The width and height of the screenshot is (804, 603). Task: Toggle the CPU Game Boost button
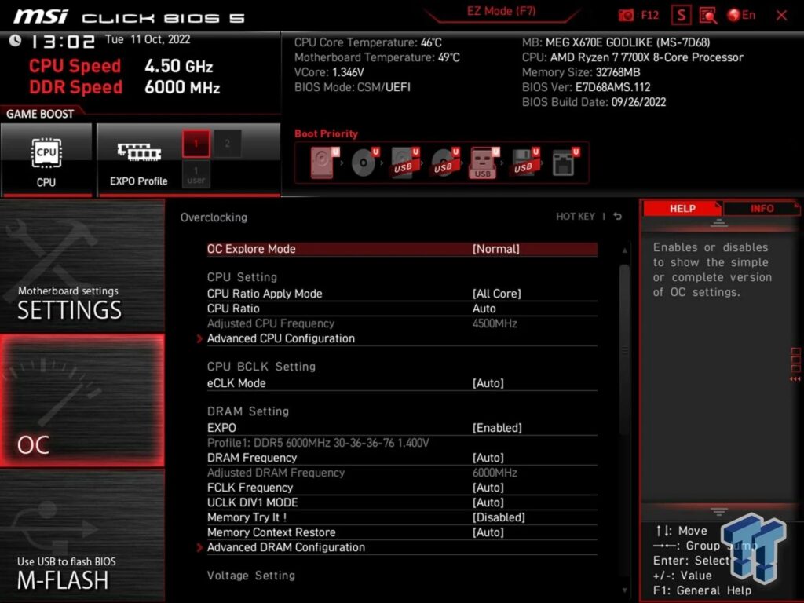(46, 159)
